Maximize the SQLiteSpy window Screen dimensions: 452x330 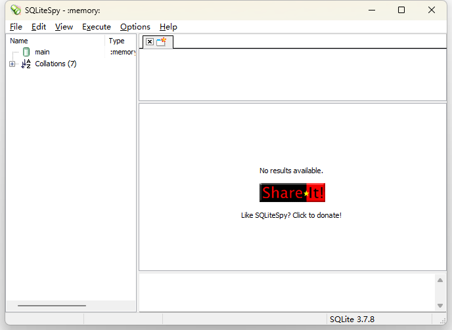tap(401, 10)
